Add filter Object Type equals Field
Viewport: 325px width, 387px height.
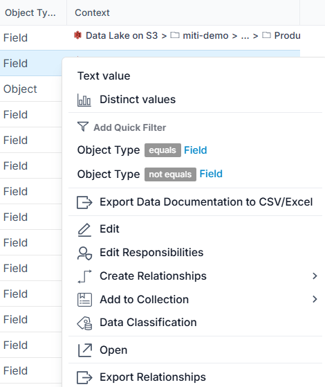pos(142,150)
